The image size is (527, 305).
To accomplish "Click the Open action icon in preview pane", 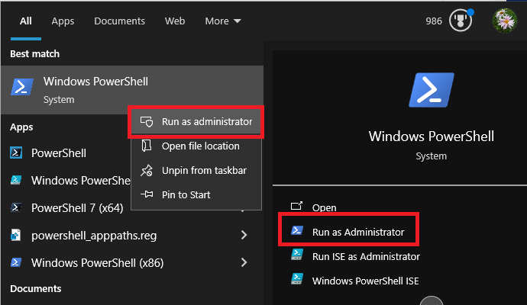I will tap(296, 206).
